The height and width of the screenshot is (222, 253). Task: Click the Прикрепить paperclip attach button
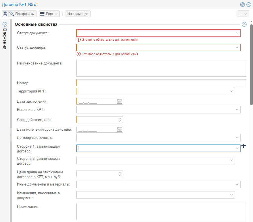(x=23, y=14)
